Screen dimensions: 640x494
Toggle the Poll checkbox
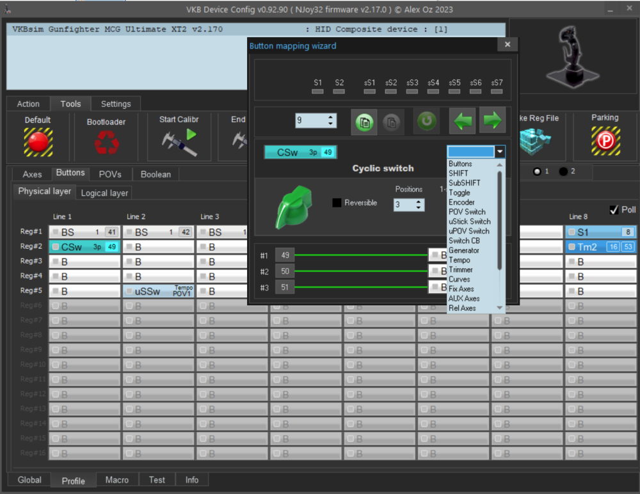tap(614, 210)
